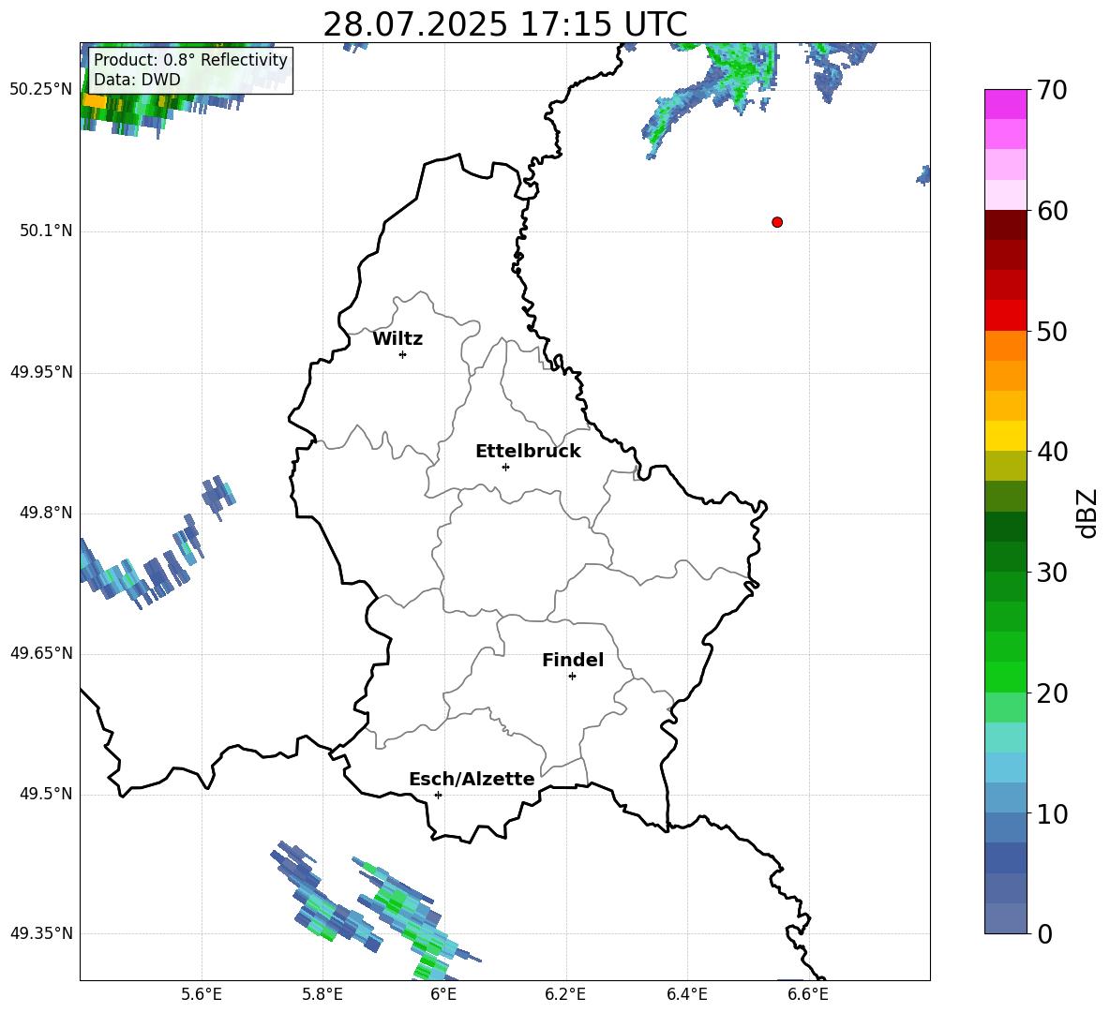Click colorbar tick label 10
Screen dimensions: 1110x1013
pos(1053,813)
